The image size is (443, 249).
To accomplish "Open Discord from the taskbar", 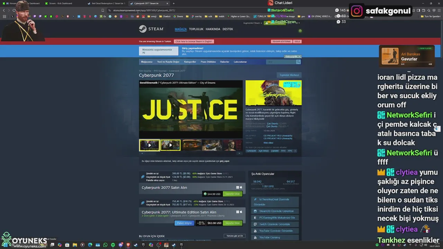I will (120, 245).
